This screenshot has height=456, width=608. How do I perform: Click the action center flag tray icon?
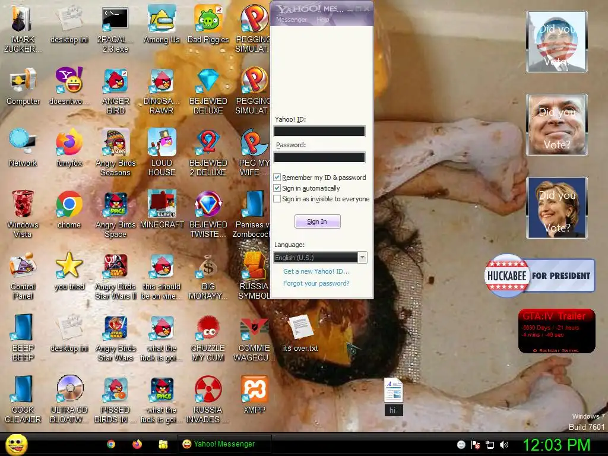[476, 445]
